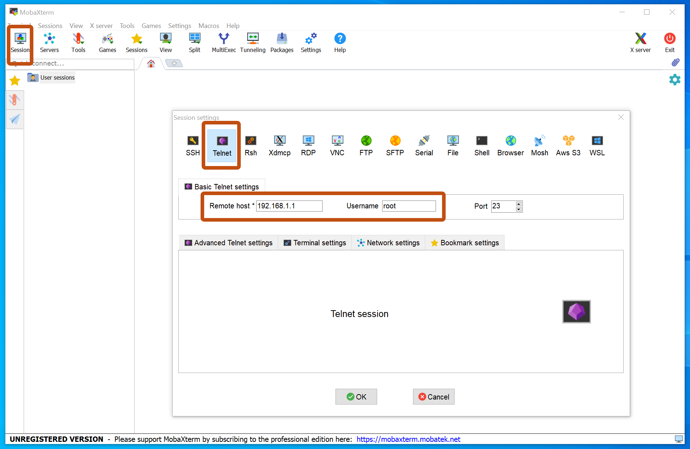Increase the Port value with up arrow
The image size is (690, 449).
pyautogui.click(x=519, y=204)
